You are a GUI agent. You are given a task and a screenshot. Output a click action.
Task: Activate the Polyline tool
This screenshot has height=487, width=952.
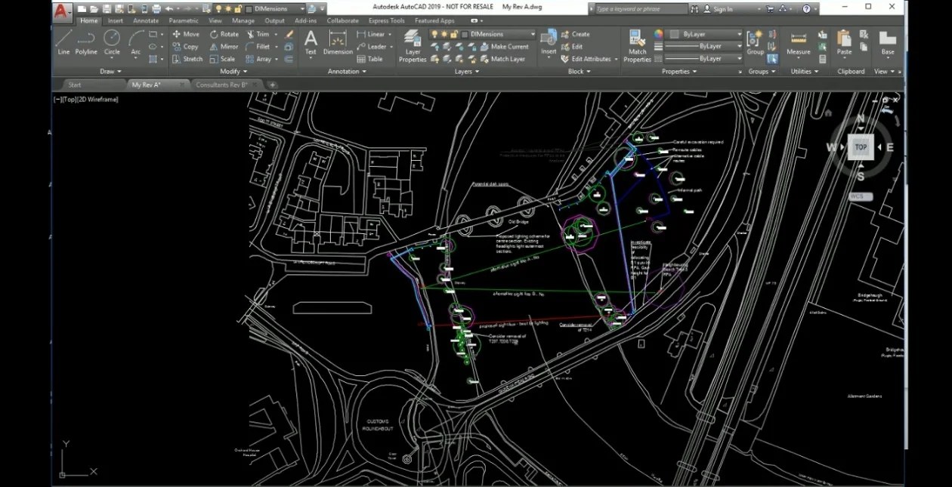point(86,42)
